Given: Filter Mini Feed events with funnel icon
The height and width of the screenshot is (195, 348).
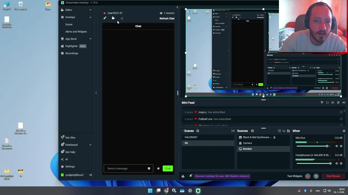Looking at the screenshot, I should 322,103.
